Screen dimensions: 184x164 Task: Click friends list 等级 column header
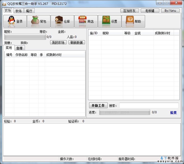point(128,33)
